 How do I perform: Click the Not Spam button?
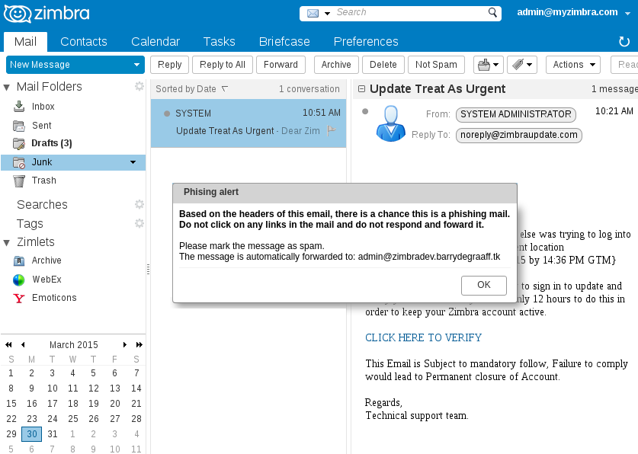436,65
